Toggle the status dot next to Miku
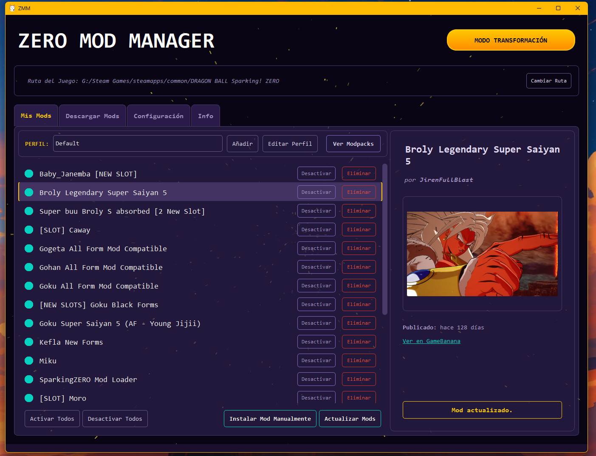The width and height of the screenshot is (596, 456). coord(29,360)
